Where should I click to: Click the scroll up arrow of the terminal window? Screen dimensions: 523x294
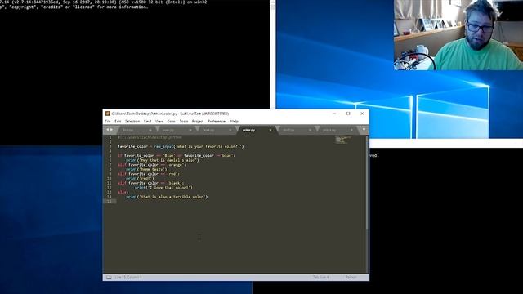(273, 2)
